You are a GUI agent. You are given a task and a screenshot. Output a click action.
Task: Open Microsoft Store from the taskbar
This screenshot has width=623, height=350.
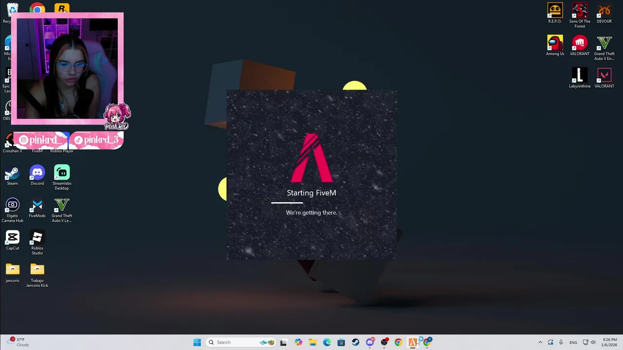[341, 342]
